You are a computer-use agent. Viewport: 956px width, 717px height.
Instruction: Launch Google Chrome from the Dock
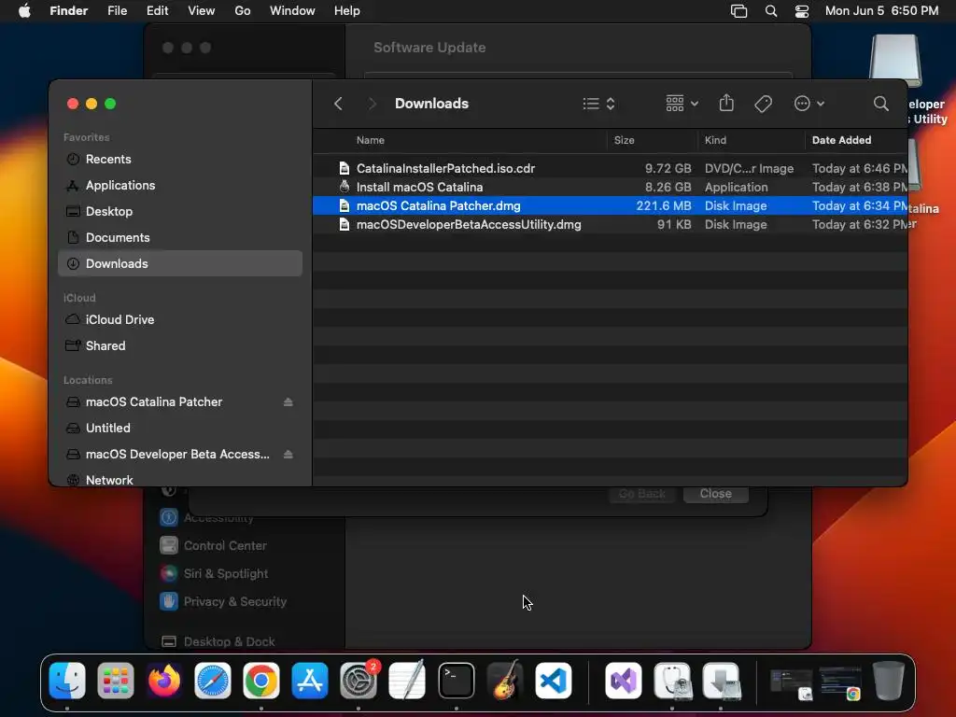pyautogui.click(x=261, y=681)
